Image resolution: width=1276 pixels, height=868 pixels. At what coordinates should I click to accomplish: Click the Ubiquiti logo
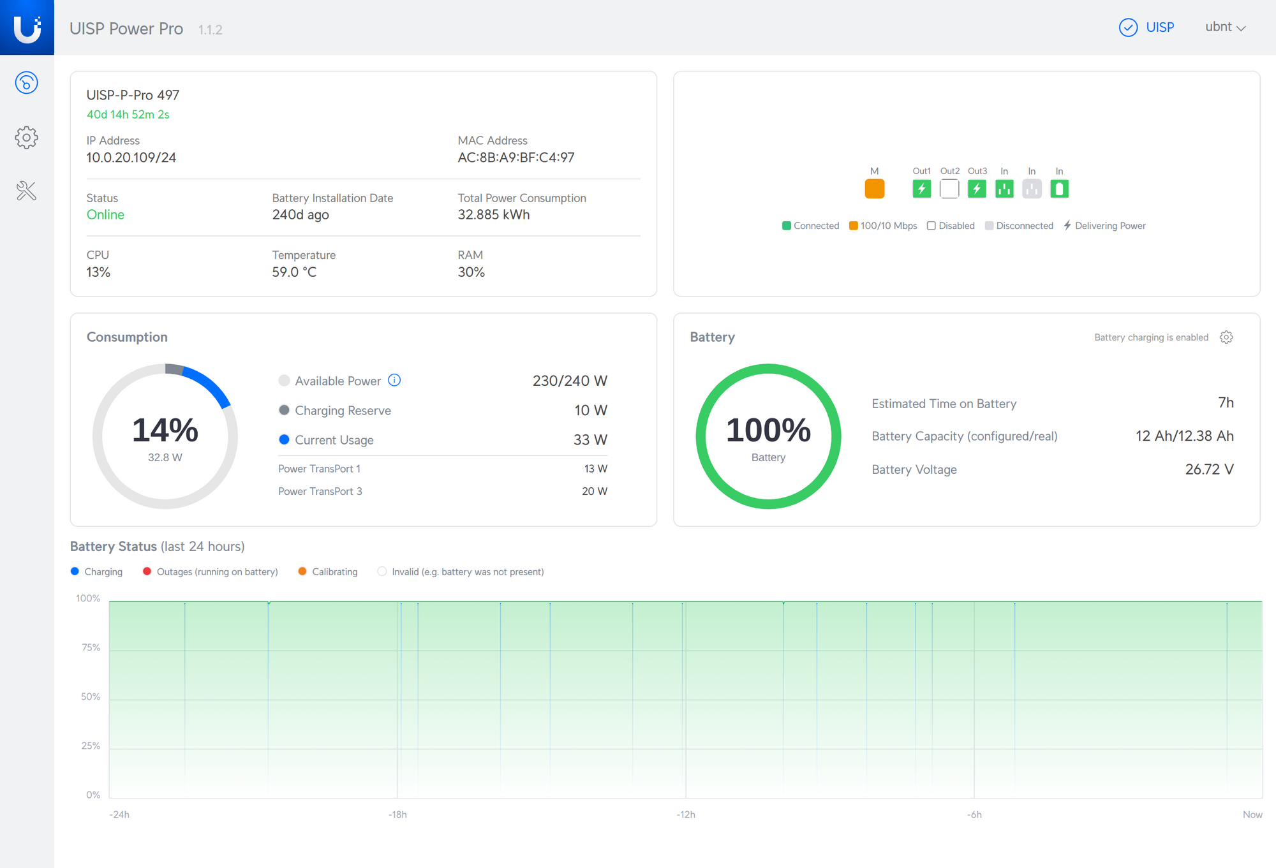point(27,27)
